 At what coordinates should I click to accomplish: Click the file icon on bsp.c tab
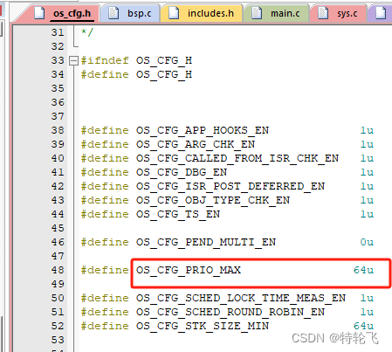(x=113, y=13)
